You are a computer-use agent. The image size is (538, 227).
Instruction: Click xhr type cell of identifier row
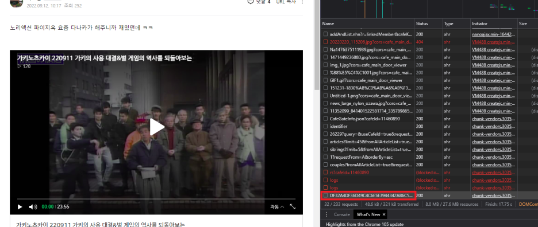447,126
